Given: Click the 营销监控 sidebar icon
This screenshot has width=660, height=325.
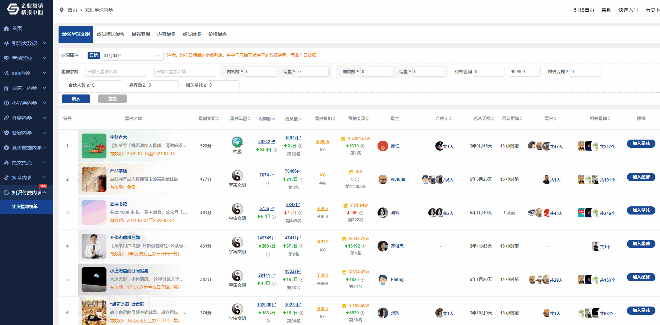Looking at the screenshot, I should [6, 58].
